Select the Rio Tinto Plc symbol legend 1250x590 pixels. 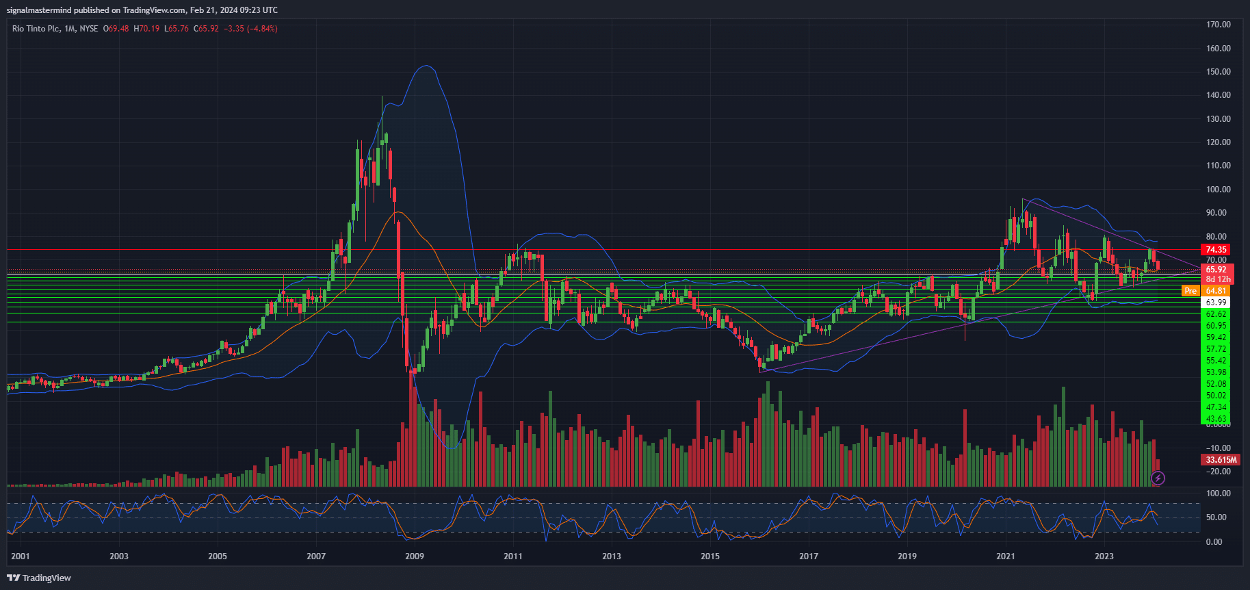[55, 29]
